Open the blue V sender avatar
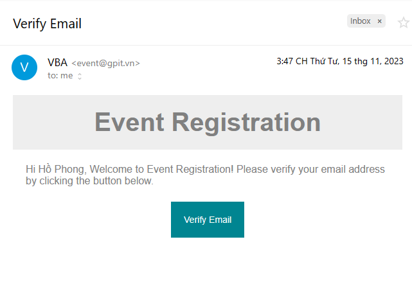This screenshot has height=307, width=412. [24, 67]
